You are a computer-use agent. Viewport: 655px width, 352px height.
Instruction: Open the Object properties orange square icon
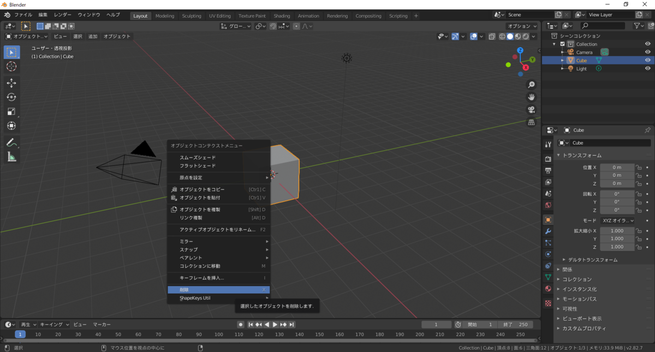[x=548, y=220]
